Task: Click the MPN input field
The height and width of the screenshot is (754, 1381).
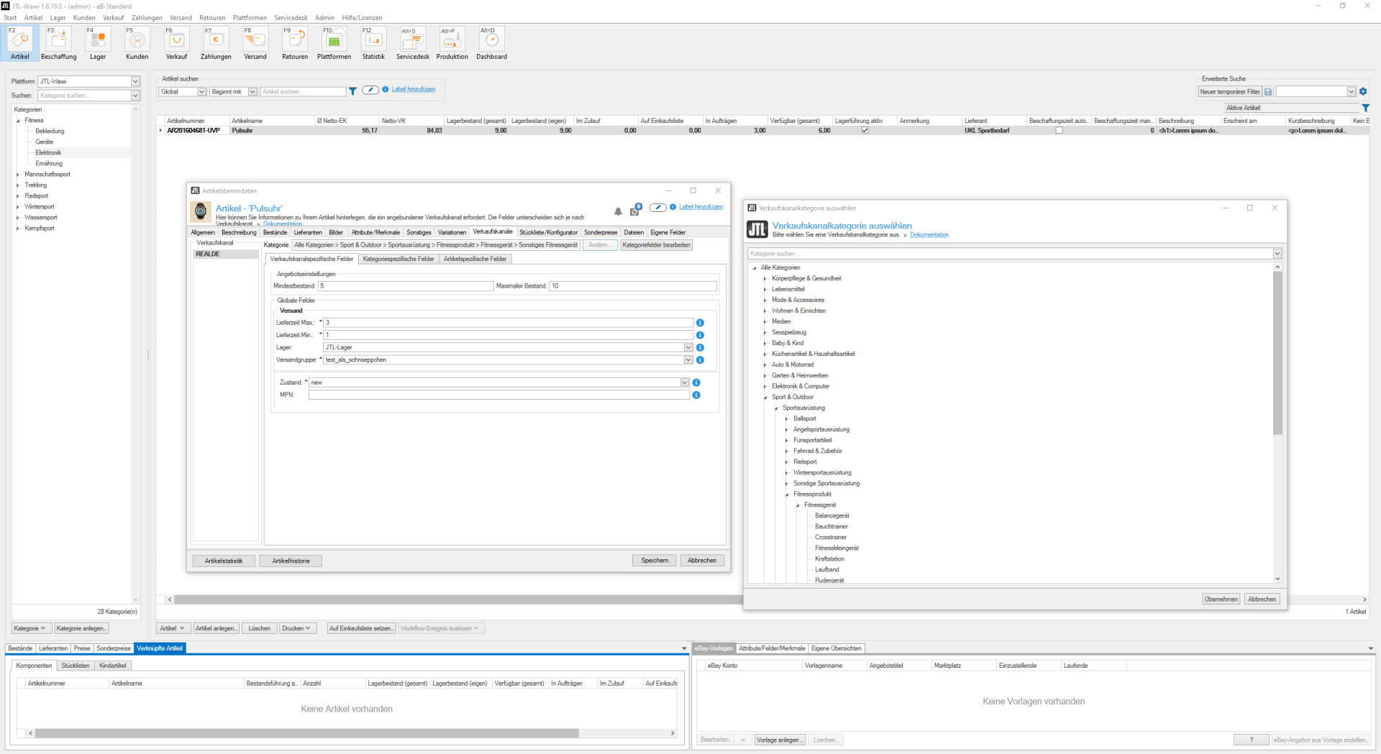Action: [499, 395]
